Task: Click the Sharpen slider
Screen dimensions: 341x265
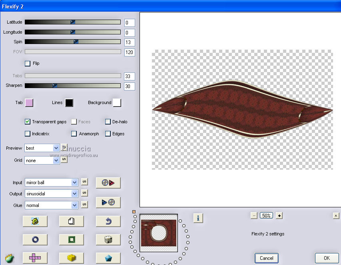Action: (73, 86)
